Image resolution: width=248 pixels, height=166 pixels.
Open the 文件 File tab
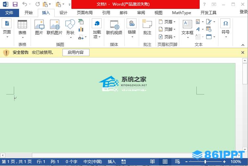(x=9, y=13)
